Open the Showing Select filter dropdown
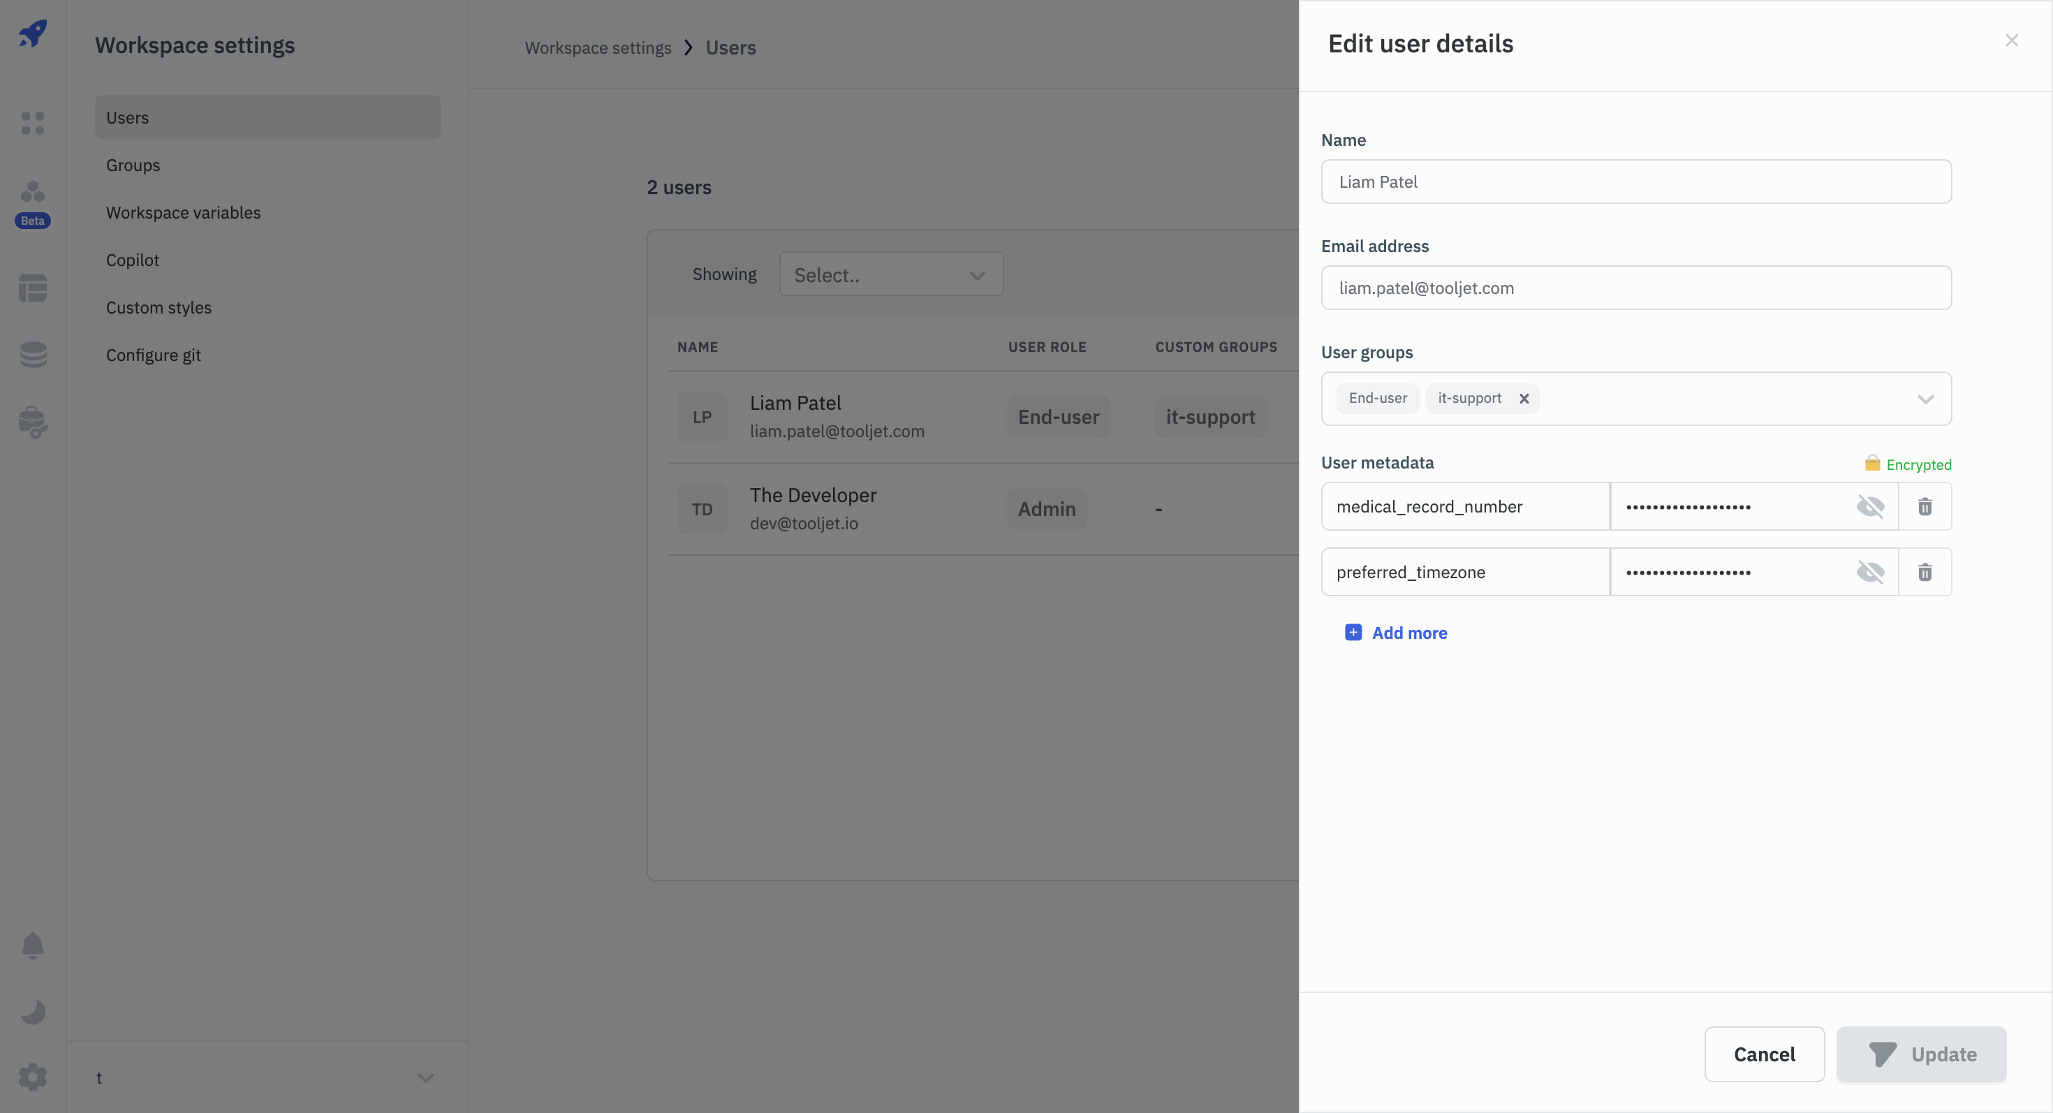 click(890, 275)
